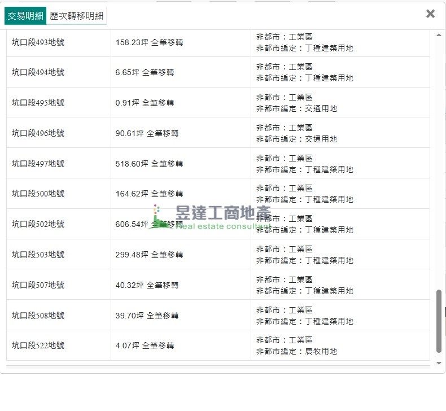Click the 39.70坪 全筆移轉 area cell

coord(147,316)
